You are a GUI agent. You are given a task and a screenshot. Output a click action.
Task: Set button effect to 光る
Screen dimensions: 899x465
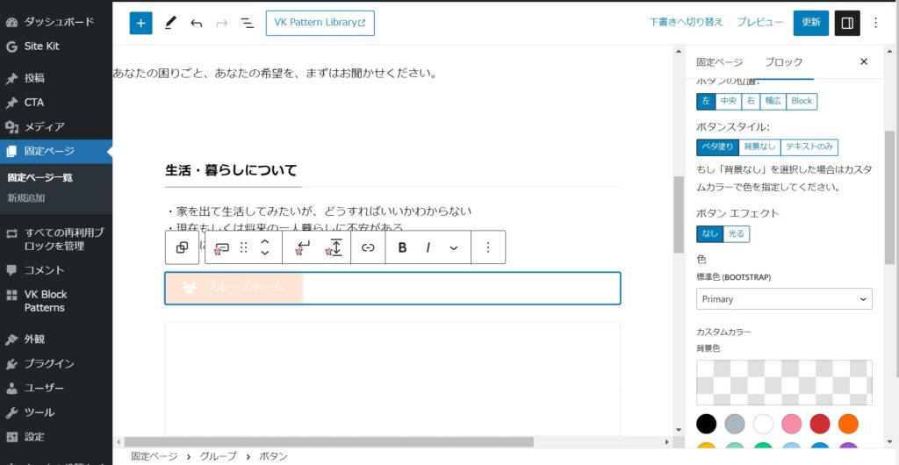click(737, 233)
